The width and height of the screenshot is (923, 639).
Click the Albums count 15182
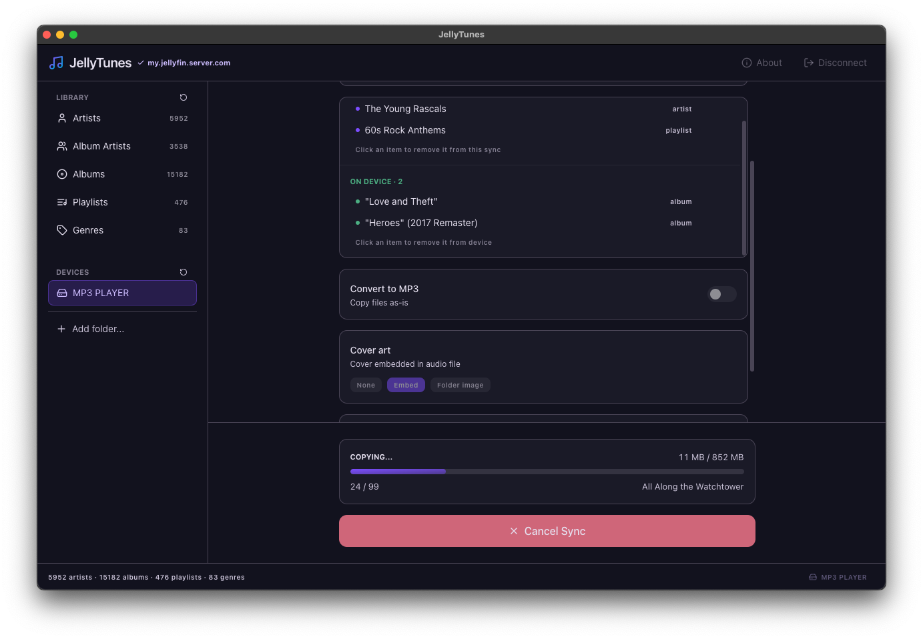(178, 175)
